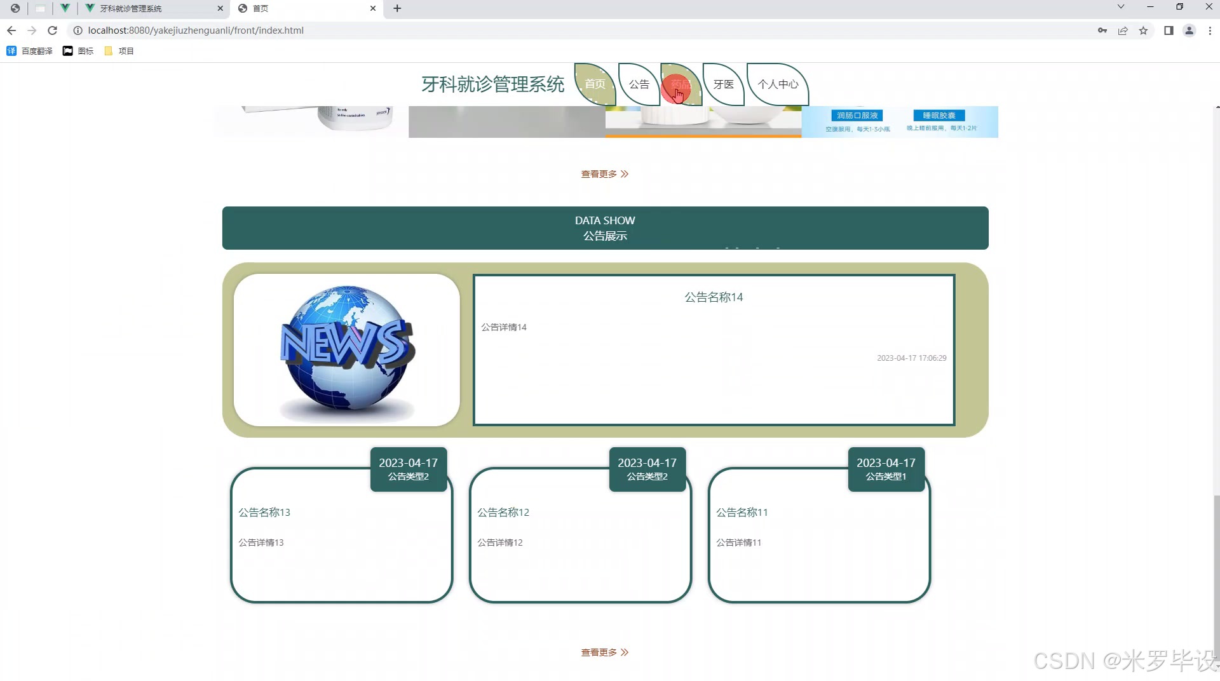This screenshot has width=1220, height=681.
Task: Go back to the previous page
Action: point(11,30)
